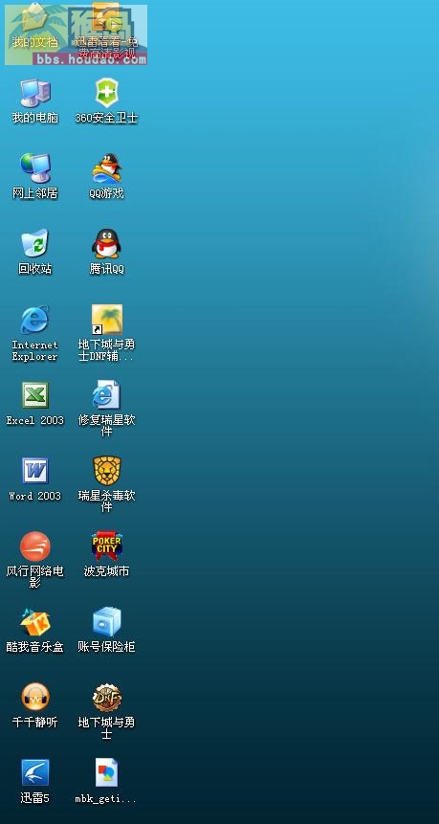Select the 波克城市 Poker City icon

tap(106, 546)
